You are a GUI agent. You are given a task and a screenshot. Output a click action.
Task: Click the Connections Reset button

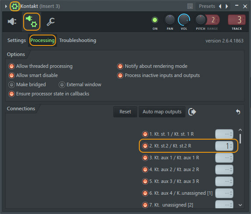point(125,112)
